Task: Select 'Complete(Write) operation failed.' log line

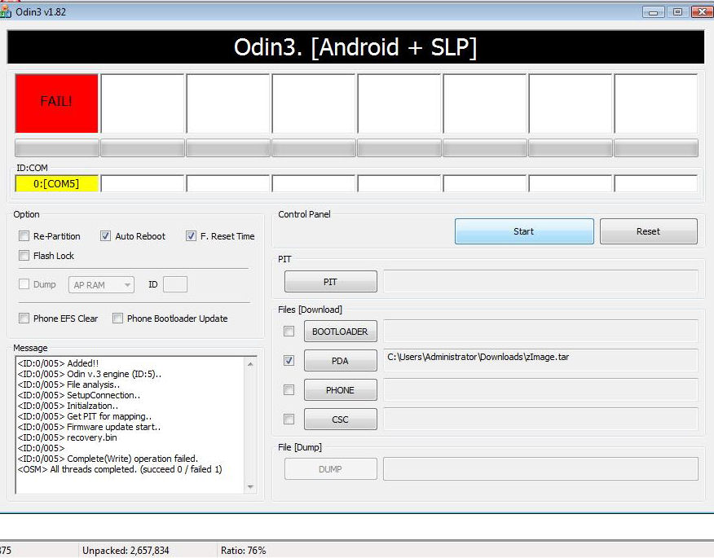Action: 108,459
